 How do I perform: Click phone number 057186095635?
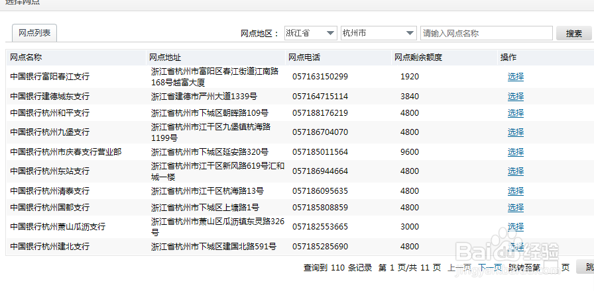tap(320, 191)
